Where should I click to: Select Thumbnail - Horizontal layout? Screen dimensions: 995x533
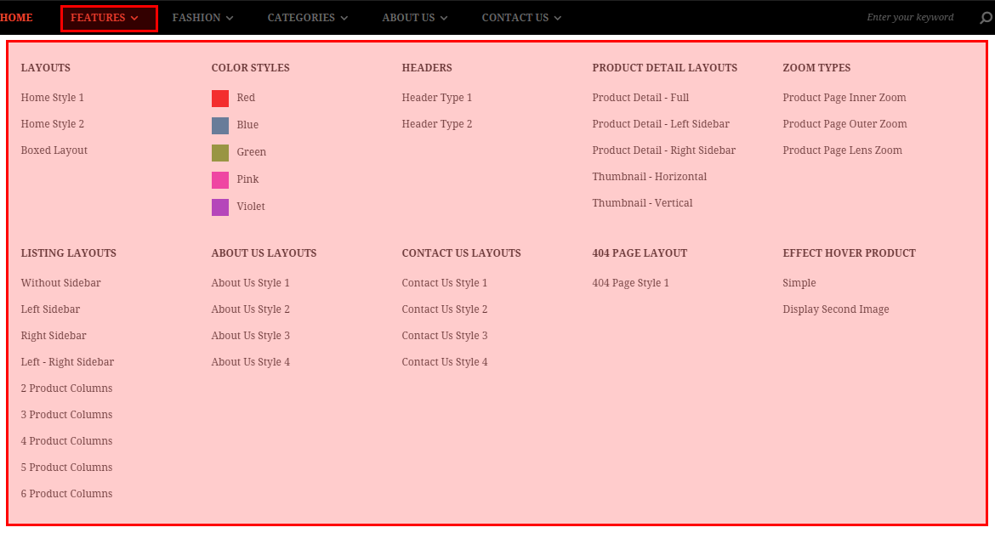649,177
